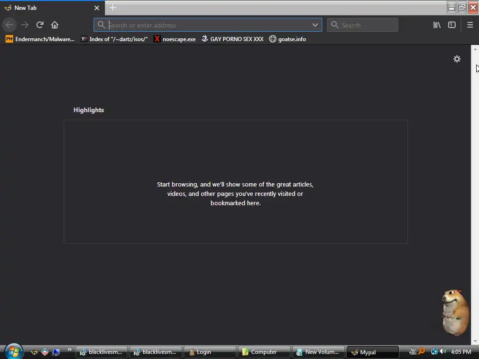Switch to first blacklivesm... taskbar window
This screenshot has width=479, height=359.
click(102, 352)
